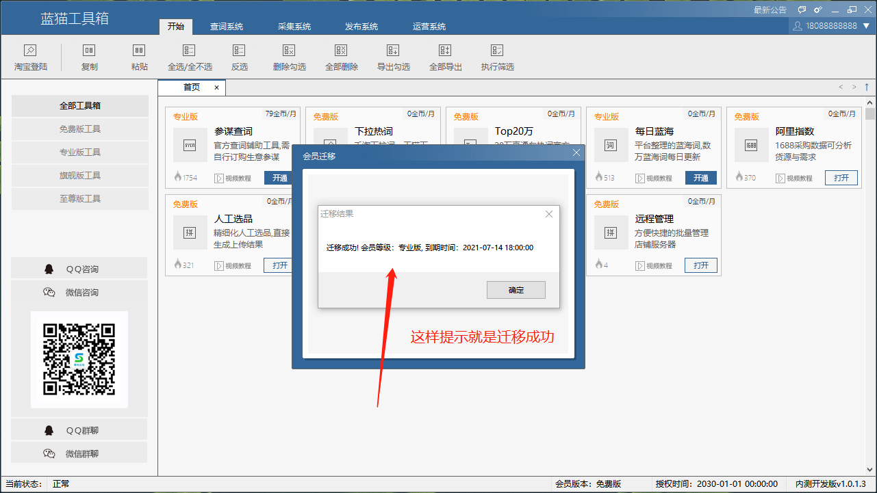Open the settings gear icon in title bar

817,10
